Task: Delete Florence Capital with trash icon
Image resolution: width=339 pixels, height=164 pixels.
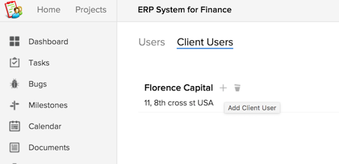Action: pos(237,88)
